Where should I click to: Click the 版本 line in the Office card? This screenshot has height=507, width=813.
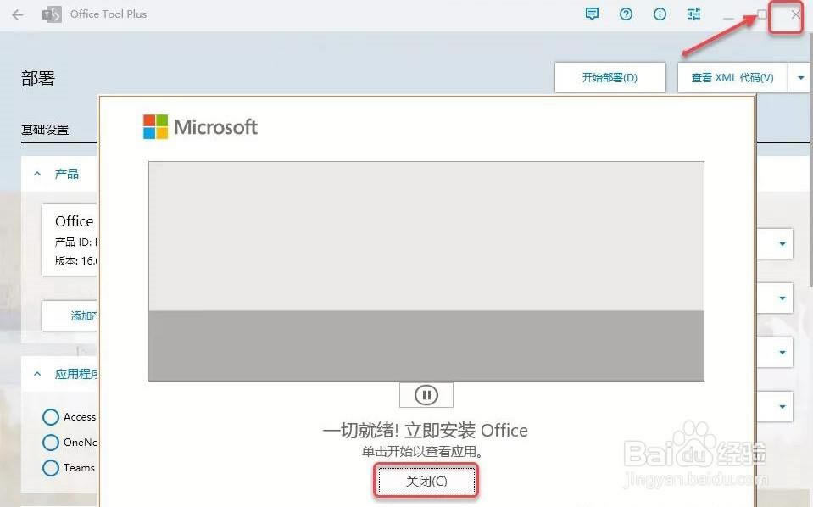[76, 261]
